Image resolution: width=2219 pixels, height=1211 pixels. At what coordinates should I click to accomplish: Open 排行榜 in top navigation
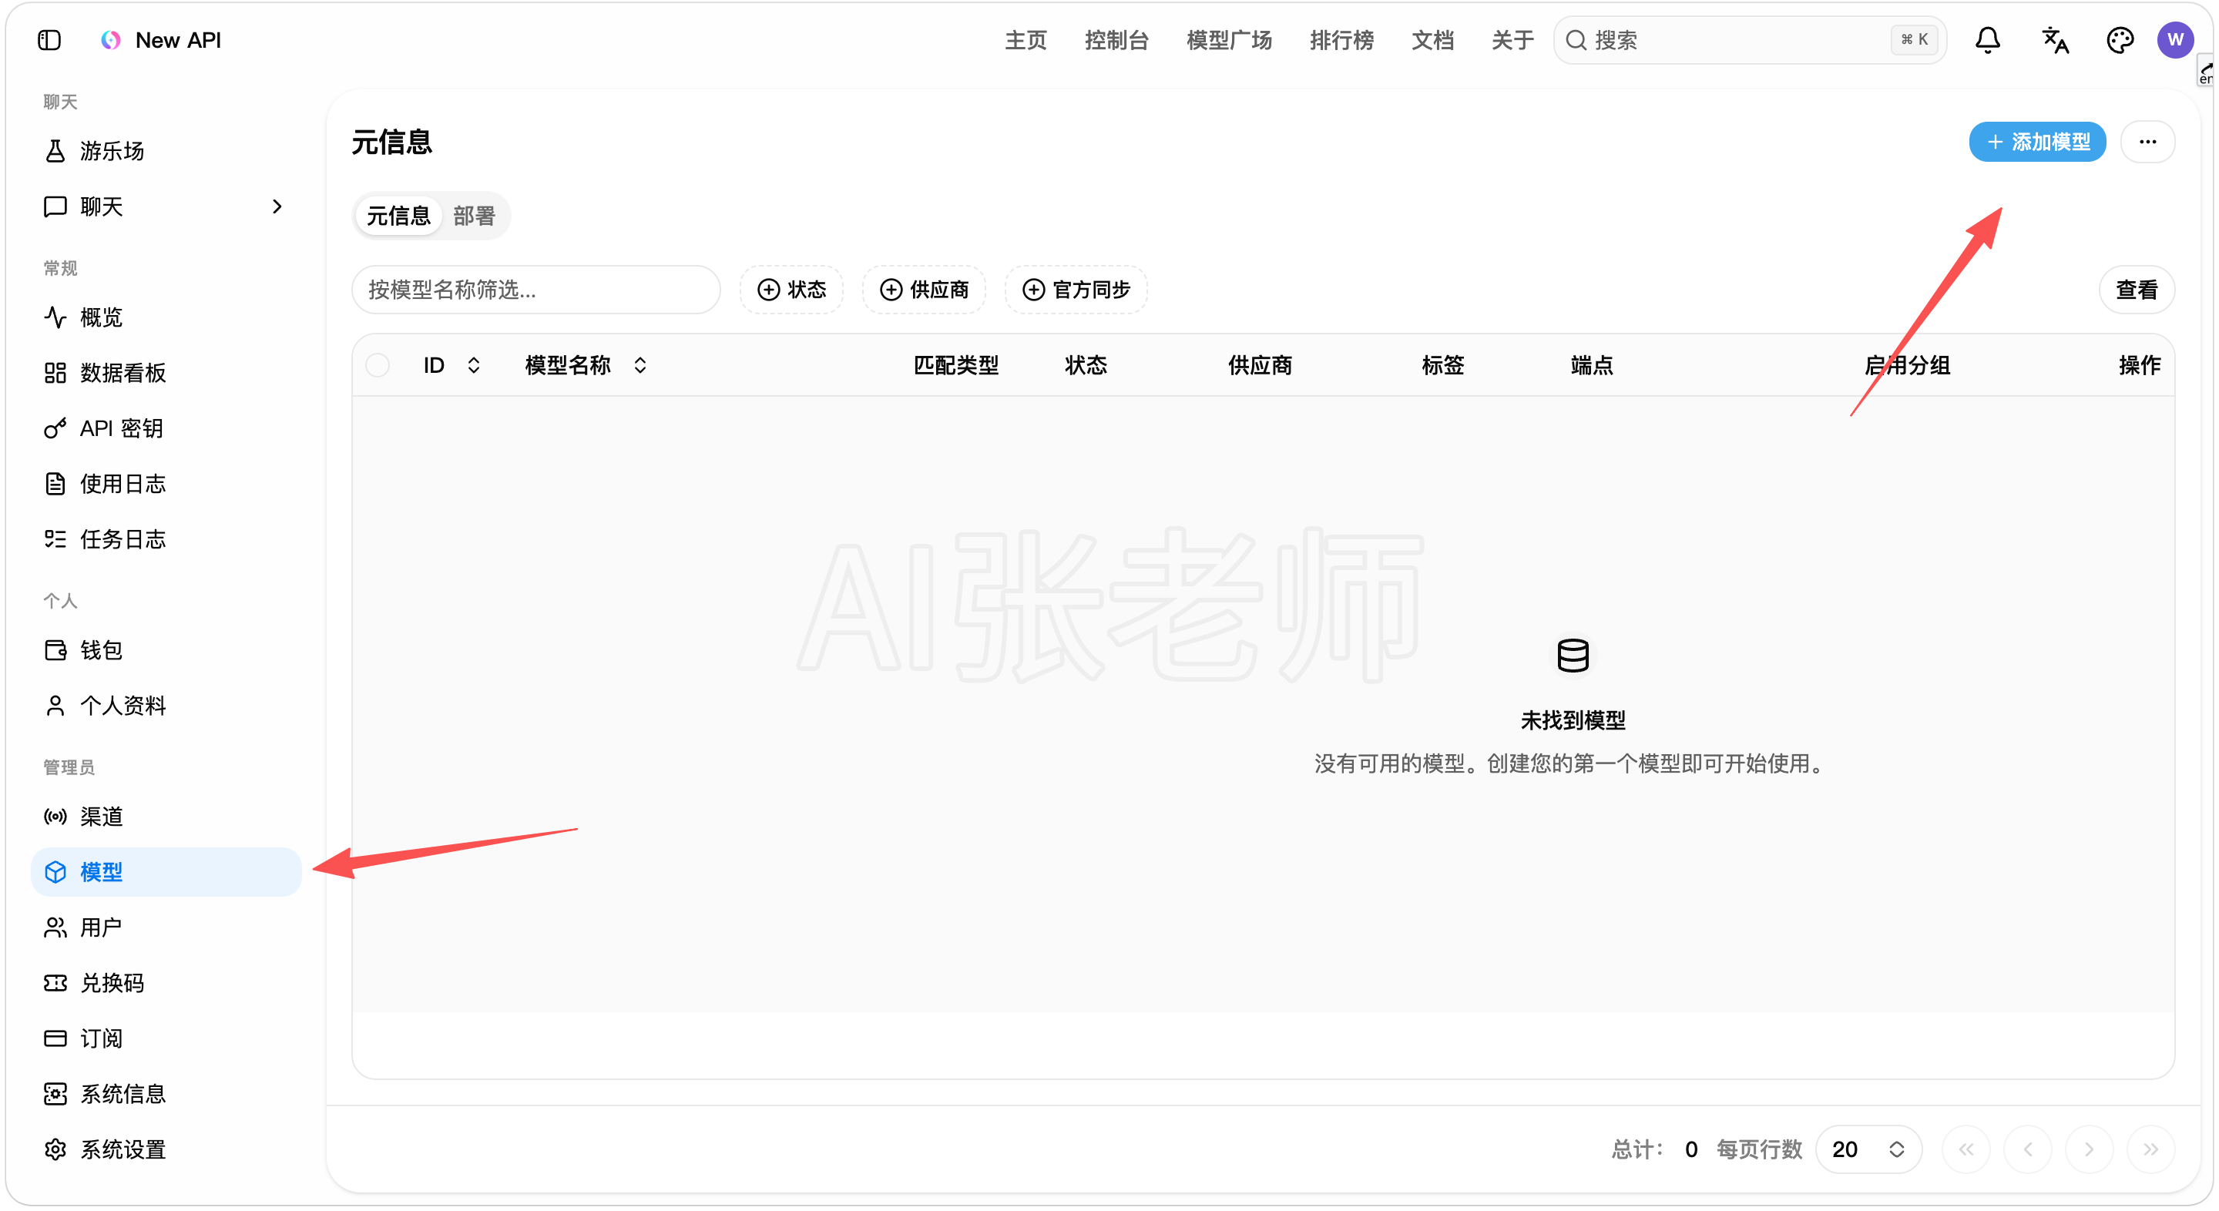[1341, 39]
